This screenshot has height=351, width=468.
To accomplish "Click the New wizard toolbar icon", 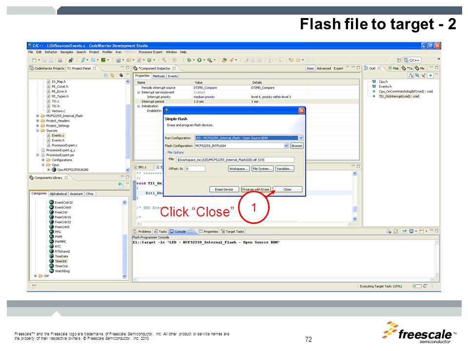I will coord(34,60).
